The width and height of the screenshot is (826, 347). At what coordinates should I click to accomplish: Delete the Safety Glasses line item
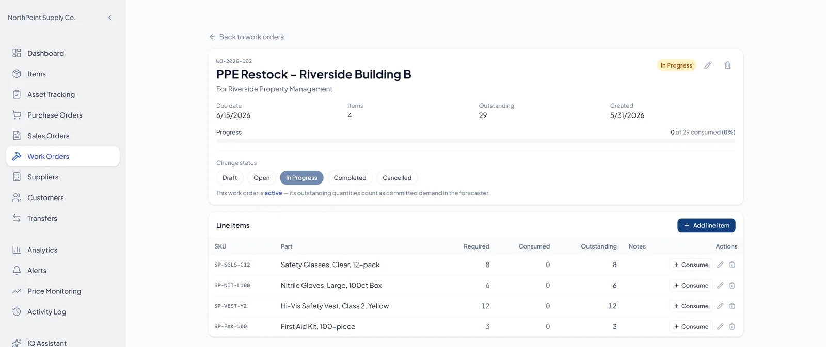(x=732, y=265)
